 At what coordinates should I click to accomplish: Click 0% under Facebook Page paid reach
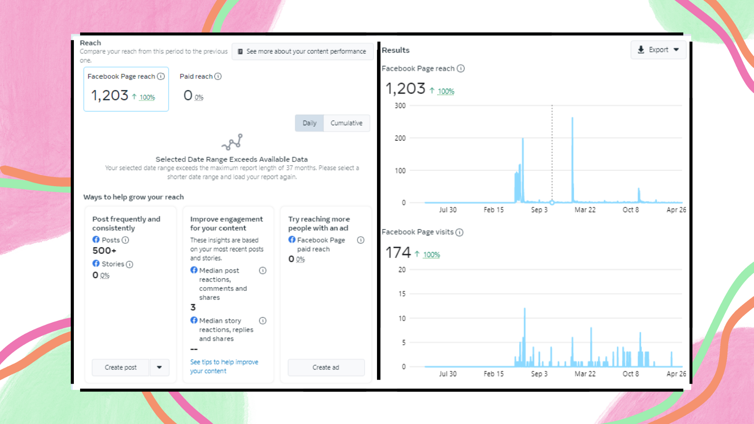tap(300, 260)
